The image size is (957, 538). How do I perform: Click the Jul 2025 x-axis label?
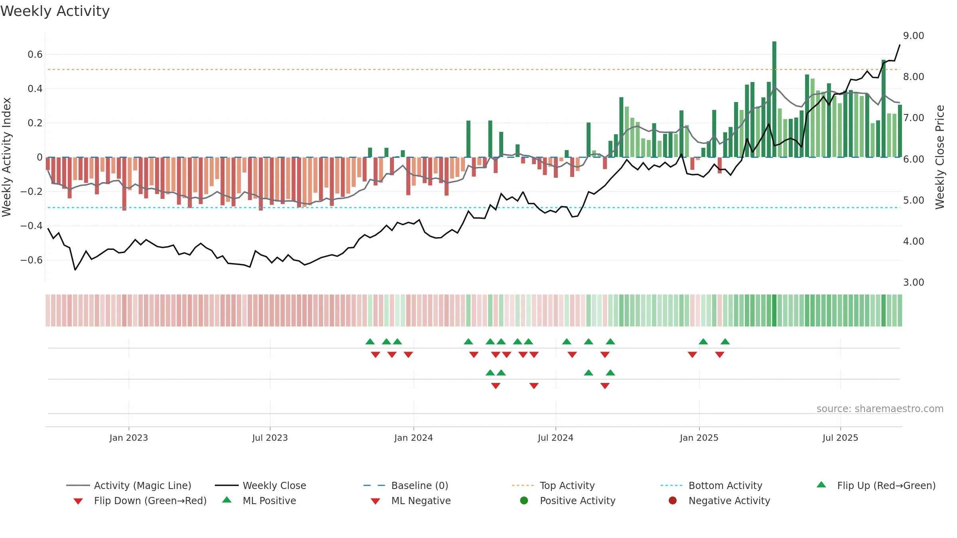point(840,438)
